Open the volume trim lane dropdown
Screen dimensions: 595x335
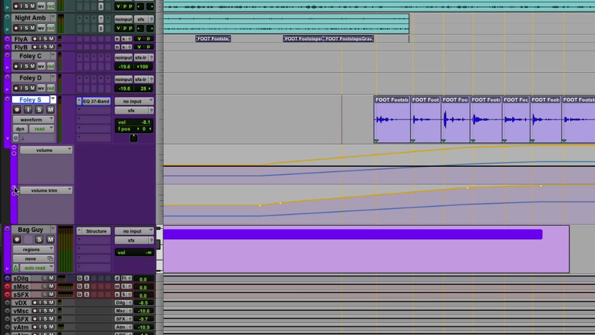(x=46, y=190)
